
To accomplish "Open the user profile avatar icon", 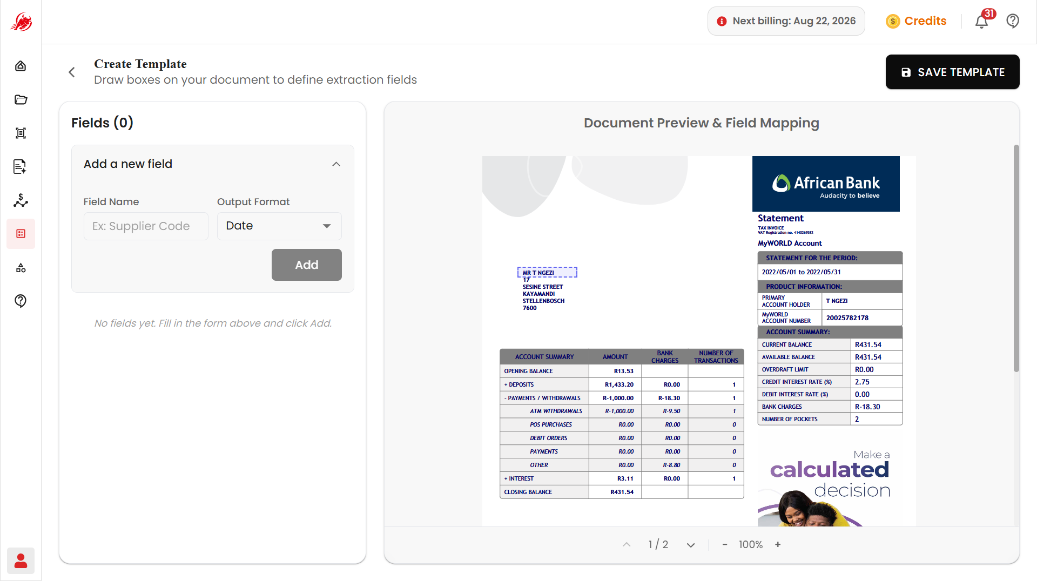I will [21, 561].
